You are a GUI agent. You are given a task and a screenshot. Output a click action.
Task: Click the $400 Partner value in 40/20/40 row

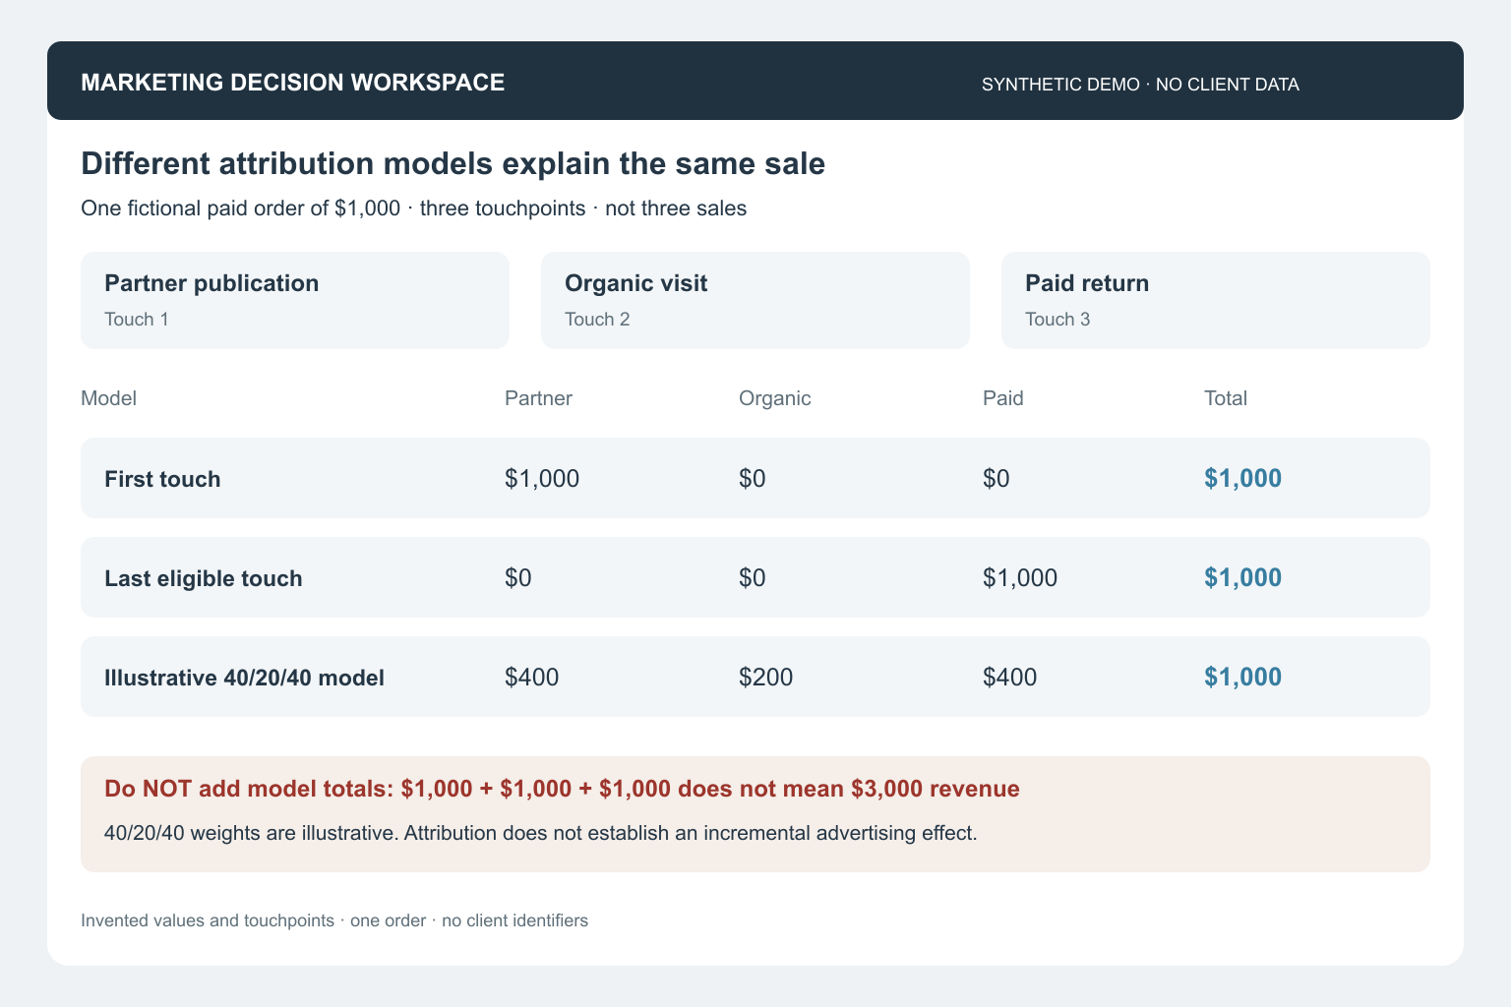[532, 678]
